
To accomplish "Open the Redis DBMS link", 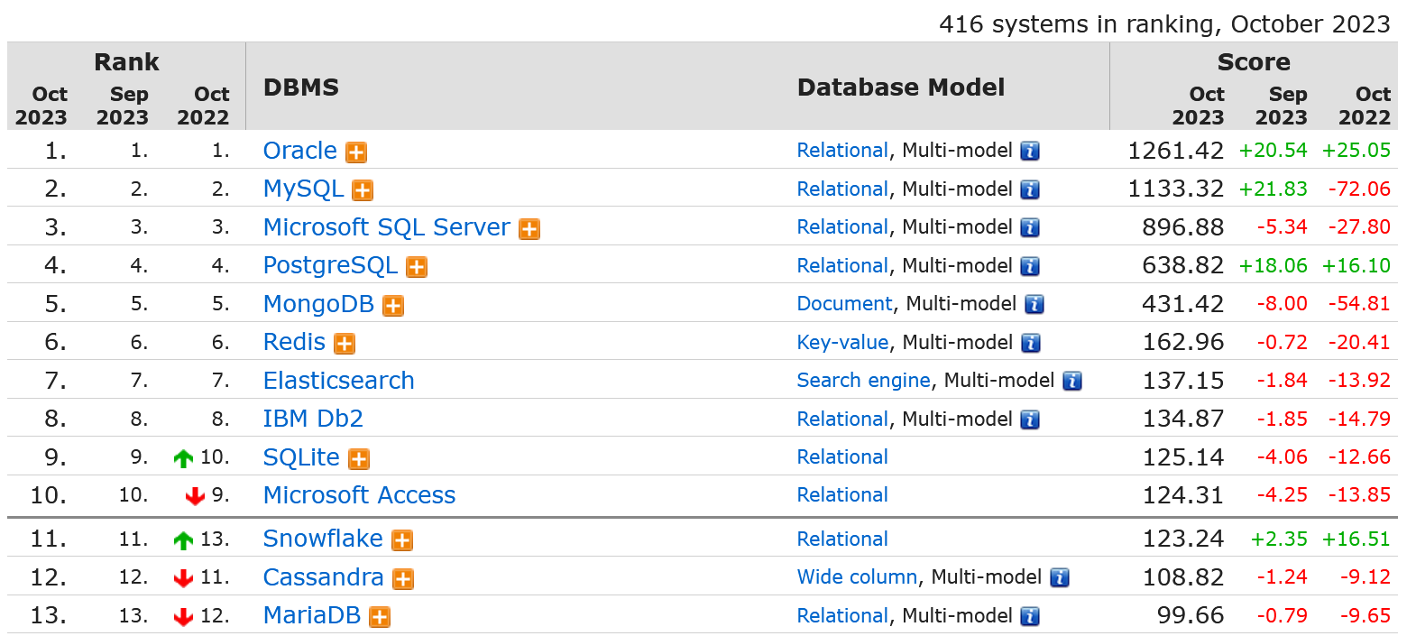I will click(x=294, y=342).
